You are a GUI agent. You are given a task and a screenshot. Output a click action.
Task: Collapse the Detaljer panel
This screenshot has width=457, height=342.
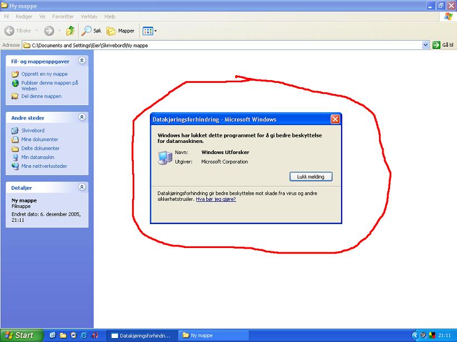click(82, 187)
